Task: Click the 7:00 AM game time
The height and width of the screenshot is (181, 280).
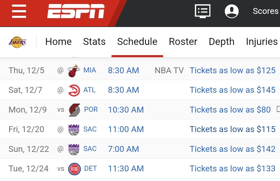Action: [x=123, y=149]
